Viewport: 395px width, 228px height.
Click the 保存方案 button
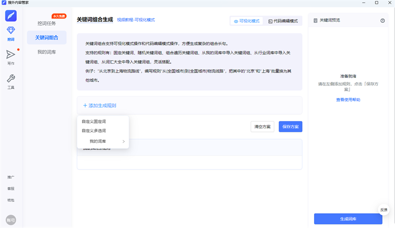tap(290, 126)
